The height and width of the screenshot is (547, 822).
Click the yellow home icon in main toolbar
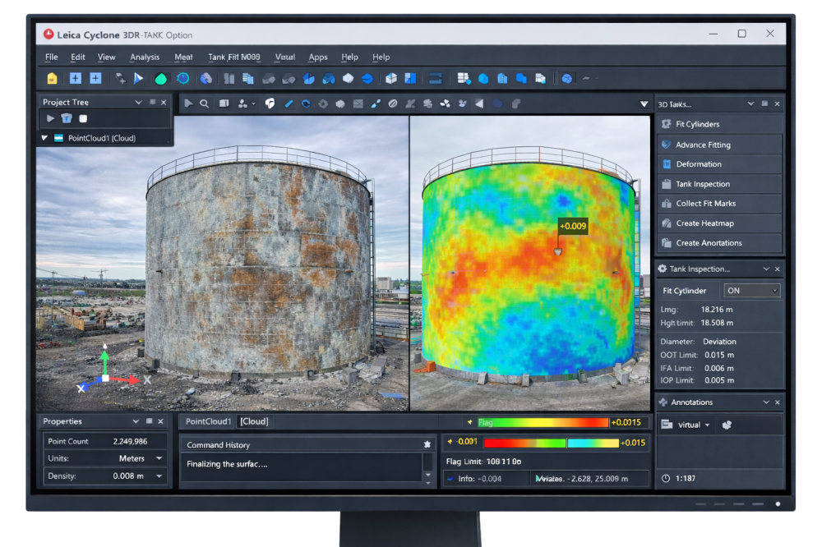[53, 79]
